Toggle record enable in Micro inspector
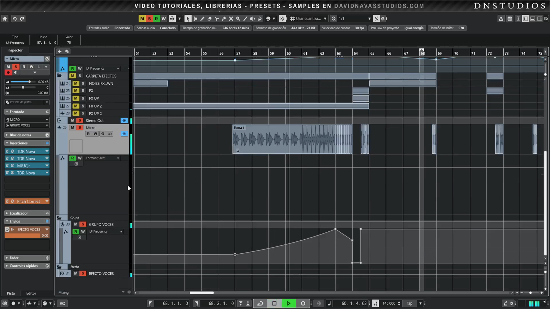550x309 pixels. pos(8,72)
